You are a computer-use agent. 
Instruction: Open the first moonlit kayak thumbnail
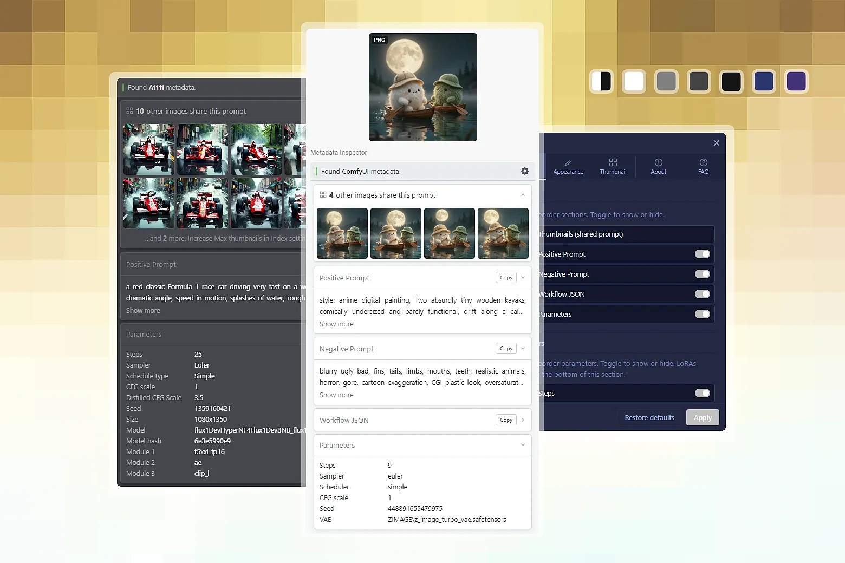342,233
